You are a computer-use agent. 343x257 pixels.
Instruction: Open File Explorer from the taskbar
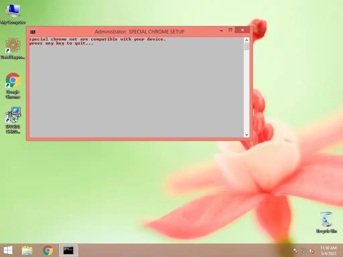pyautogui.click(x=27, y=250)
